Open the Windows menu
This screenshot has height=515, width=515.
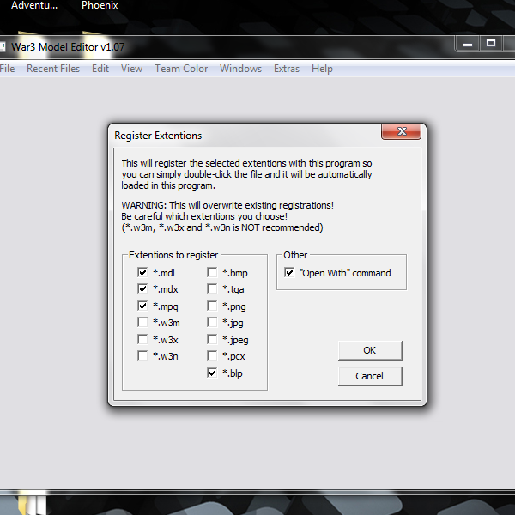click(240, 69)
